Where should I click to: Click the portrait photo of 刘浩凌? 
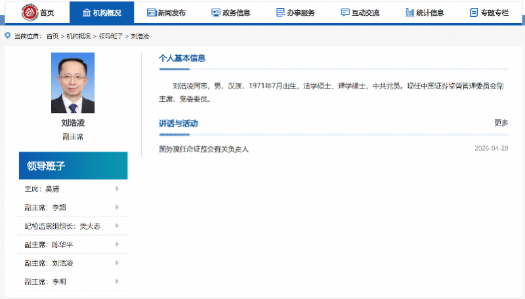(x=73, y=83)
